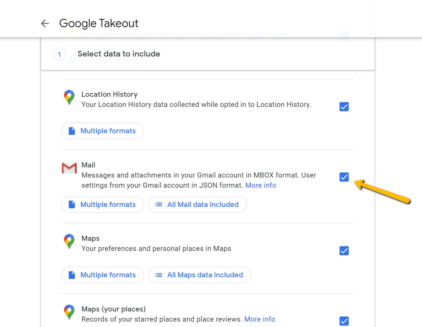Click the back arrow beside Google Takeout
This screenshot has width=422, height=327.
45,23
